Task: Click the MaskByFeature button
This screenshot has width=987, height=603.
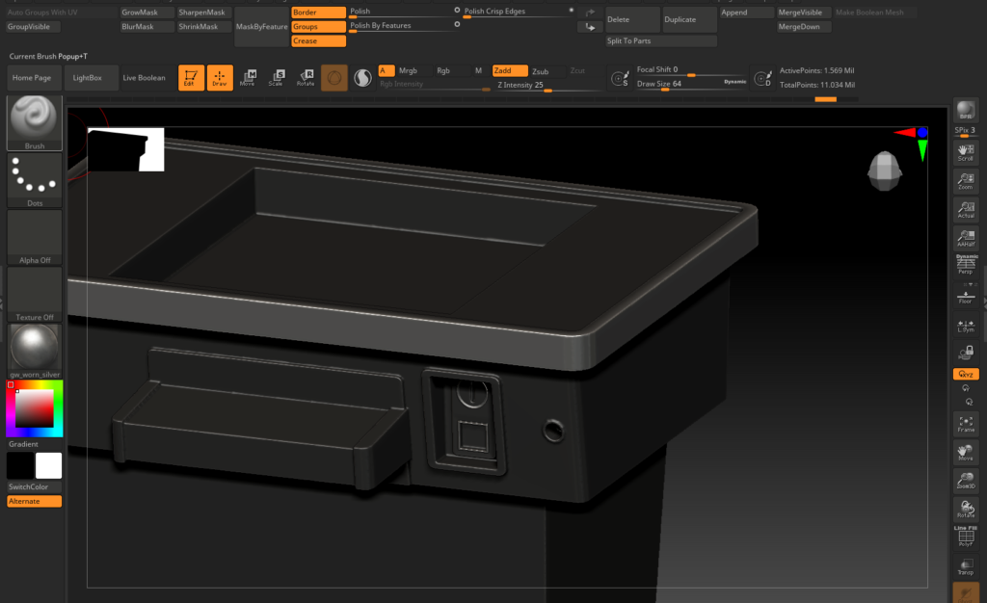Action: tap(261, 26)
